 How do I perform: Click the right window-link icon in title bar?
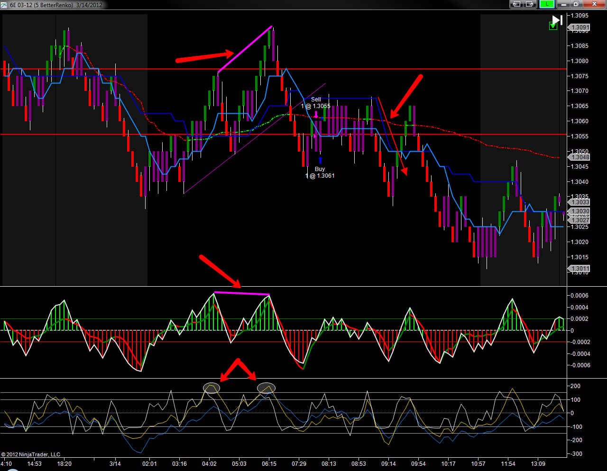[530, 4]
